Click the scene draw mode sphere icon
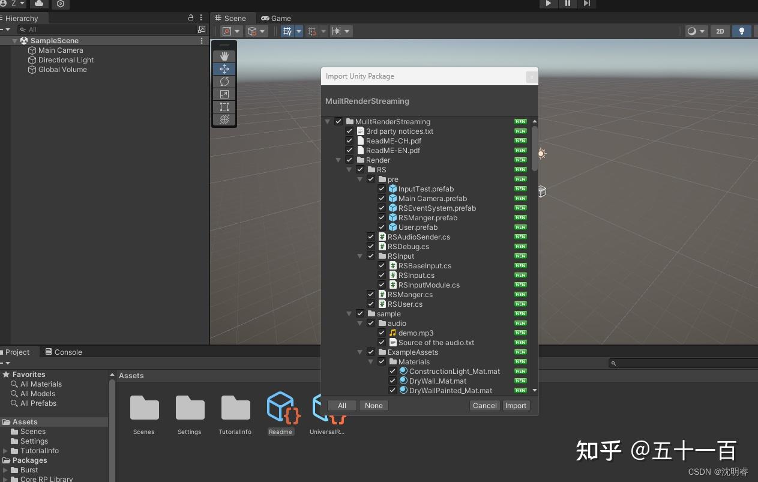Image resolution: width=758 pixels, height=482 pixels. 692,31
